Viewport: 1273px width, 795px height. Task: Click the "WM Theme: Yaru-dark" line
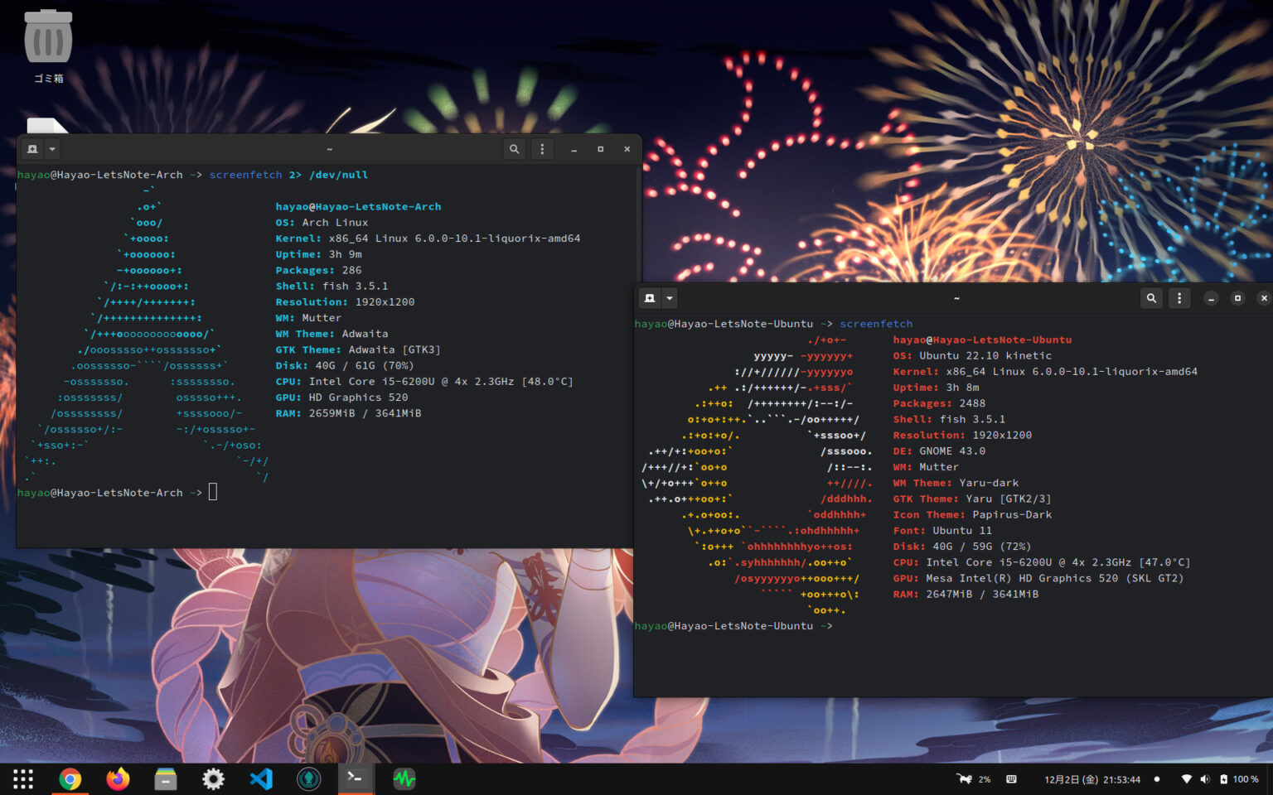(956, 483)
